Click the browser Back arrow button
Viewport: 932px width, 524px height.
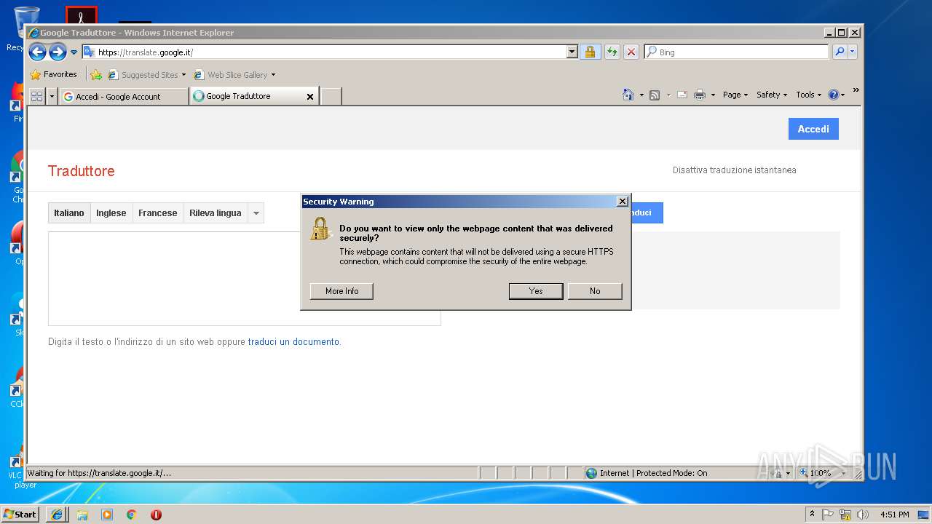click(x=37, y=52)
